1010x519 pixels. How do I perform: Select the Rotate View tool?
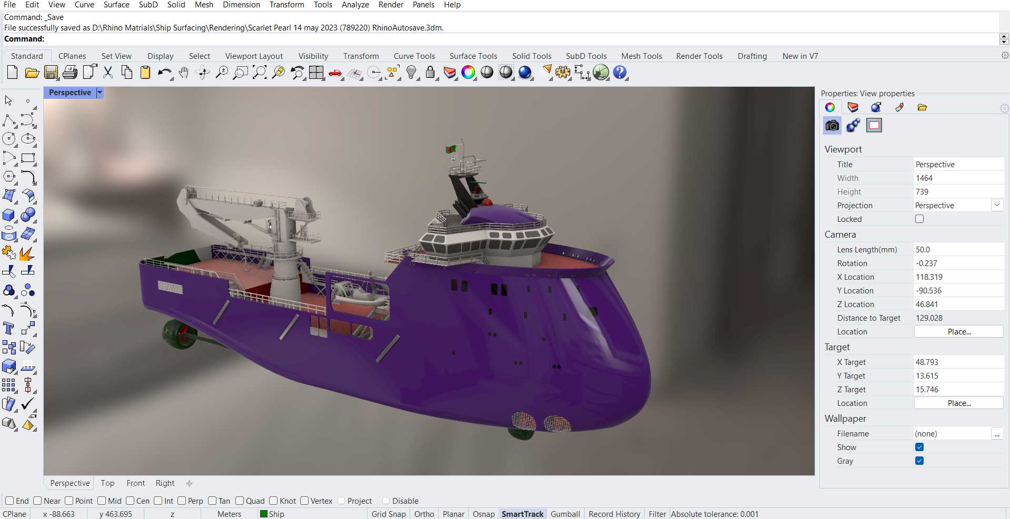coord(203,73)
